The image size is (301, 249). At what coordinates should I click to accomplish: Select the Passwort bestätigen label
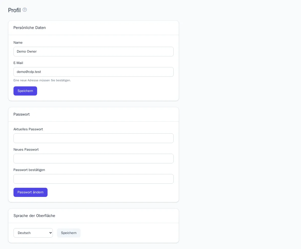[x=29, y=170]
